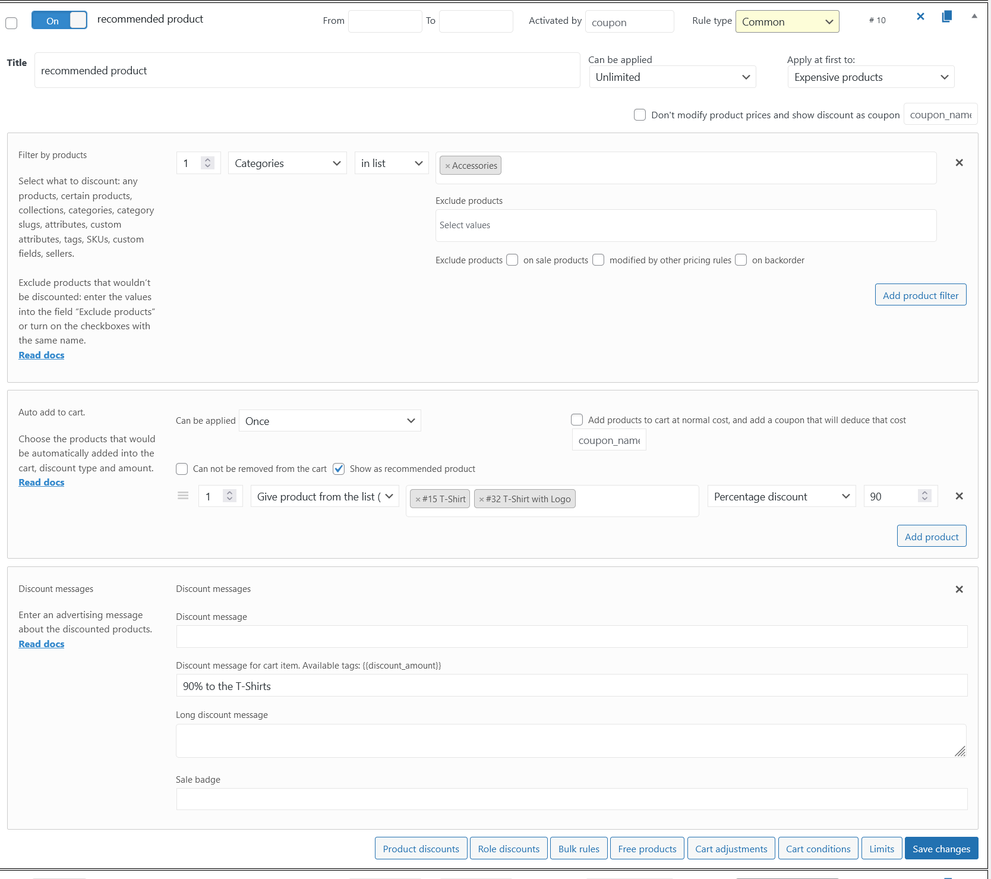Viewport: 991px width, 879px height.
Task: Enable Don't modify product prices checkbox
Action: 640,115
